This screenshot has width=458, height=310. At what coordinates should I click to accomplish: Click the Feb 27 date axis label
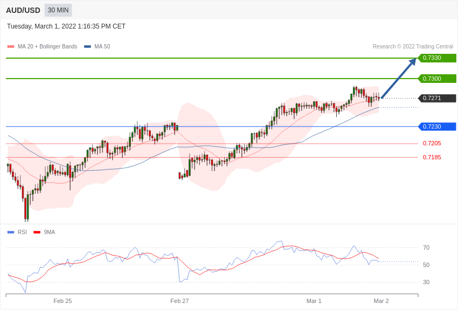(179, 301)
